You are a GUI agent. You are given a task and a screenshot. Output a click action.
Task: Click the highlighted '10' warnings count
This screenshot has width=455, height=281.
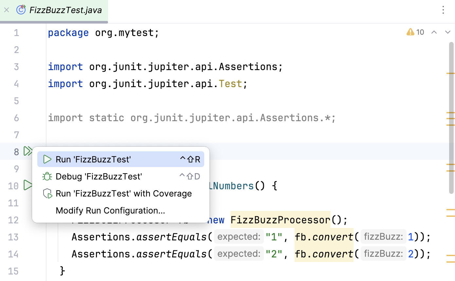coord(420,32)
